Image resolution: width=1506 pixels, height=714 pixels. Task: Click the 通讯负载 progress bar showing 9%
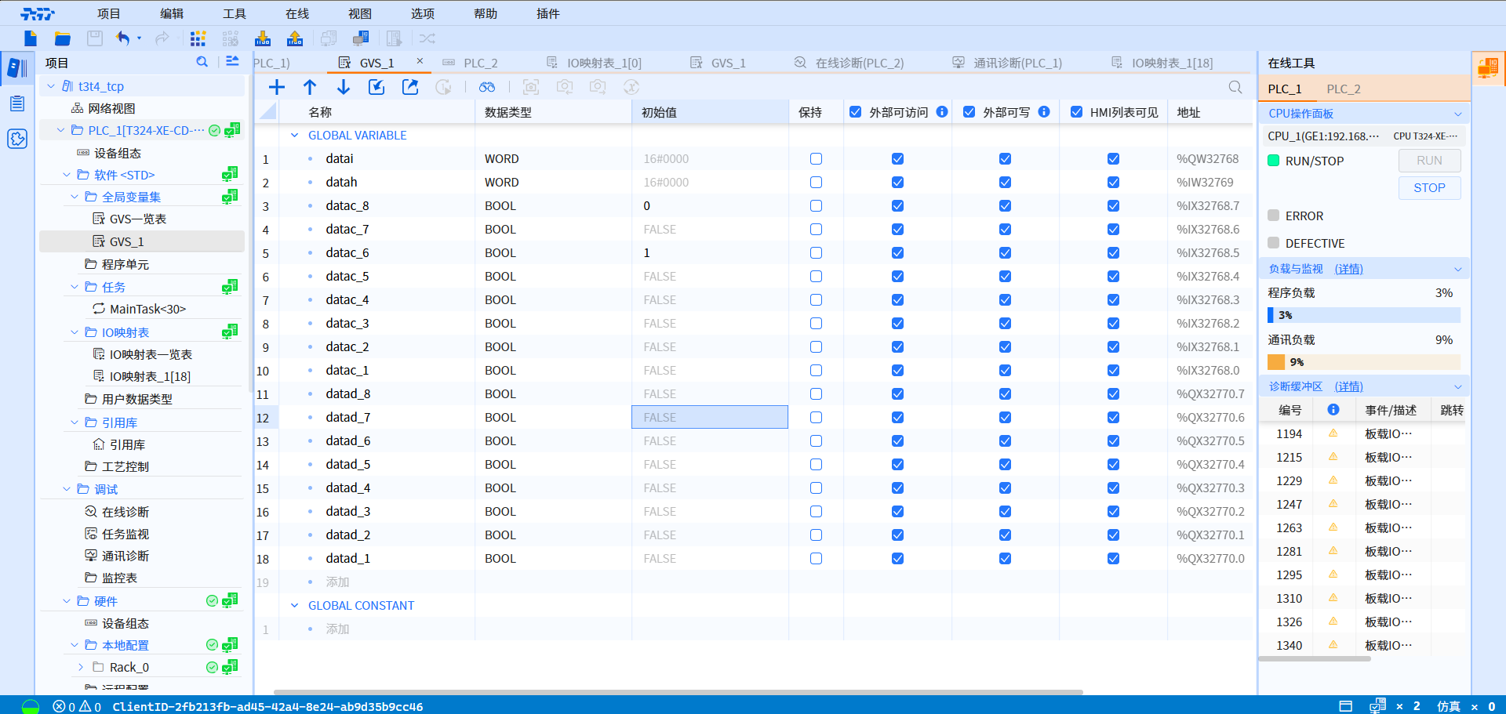point(1363,361)
